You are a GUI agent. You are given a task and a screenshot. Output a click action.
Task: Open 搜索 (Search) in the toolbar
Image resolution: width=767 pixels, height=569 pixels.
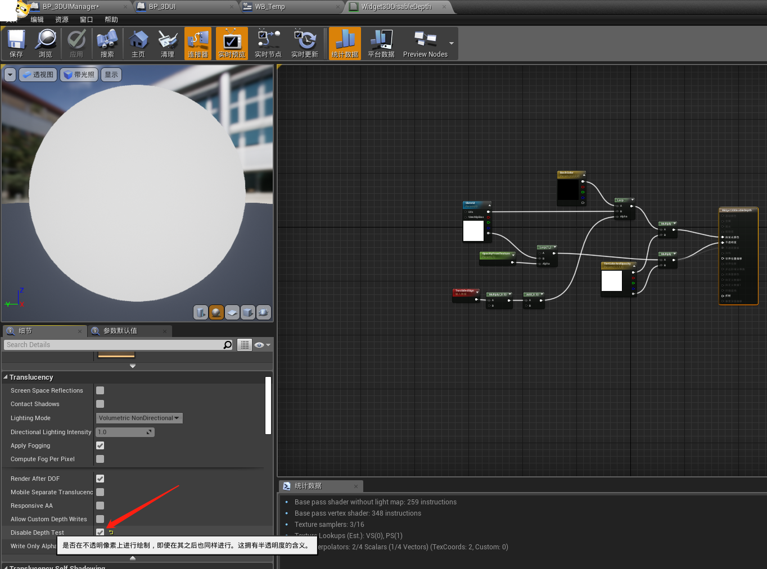pos(107,43)
